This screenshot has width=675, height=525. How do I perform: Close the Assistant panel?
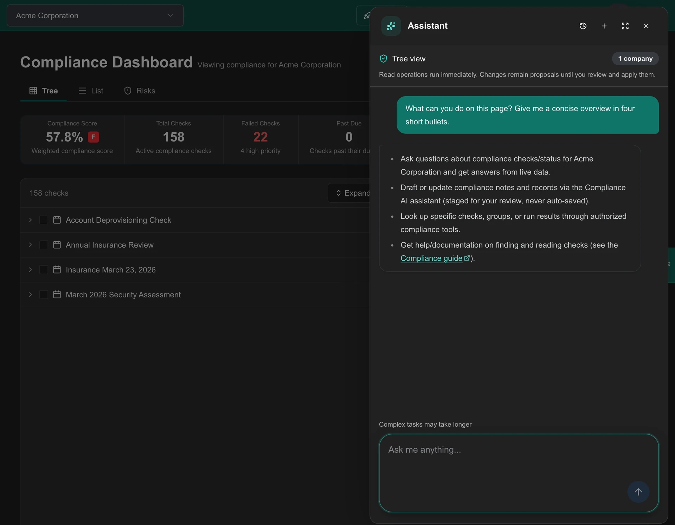coord(646,26)
